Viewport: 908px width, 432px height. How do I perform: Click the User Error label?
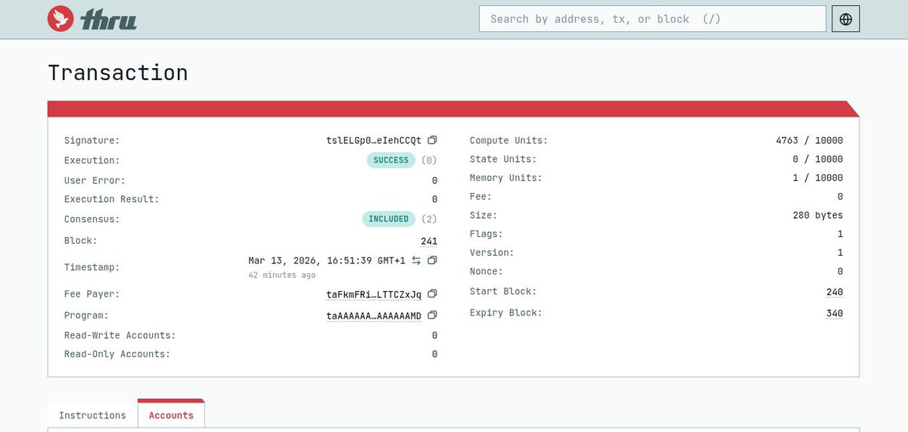click(x=95, y=181)
